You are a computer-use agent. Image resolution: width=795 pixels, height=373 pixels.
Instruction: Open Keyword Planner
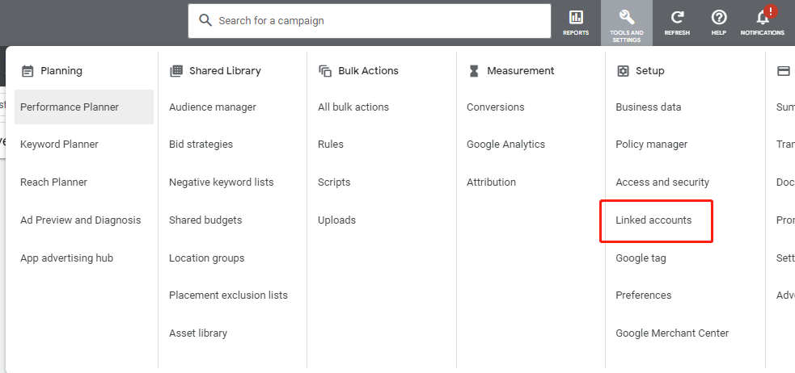59,145
